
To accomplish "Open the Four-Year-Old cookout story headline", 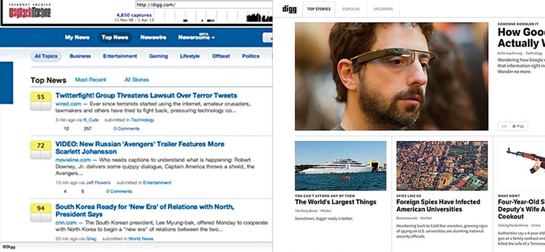I will click(521, 209).
